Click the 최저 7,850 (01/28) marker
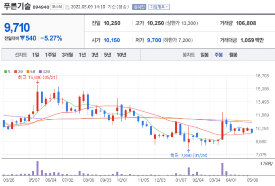This screenshot has height=186, width=275. coord(189,155)
